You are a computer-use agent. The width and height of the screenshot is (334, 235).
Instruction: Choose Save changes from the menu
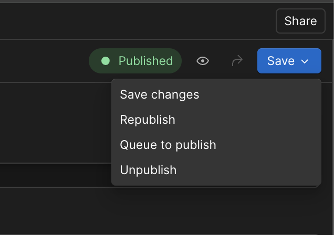click(216, 94)
